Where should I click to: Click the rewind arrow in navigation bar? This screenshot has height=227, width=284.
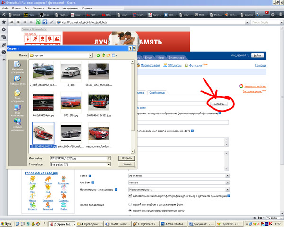click(x=11, y=22)
